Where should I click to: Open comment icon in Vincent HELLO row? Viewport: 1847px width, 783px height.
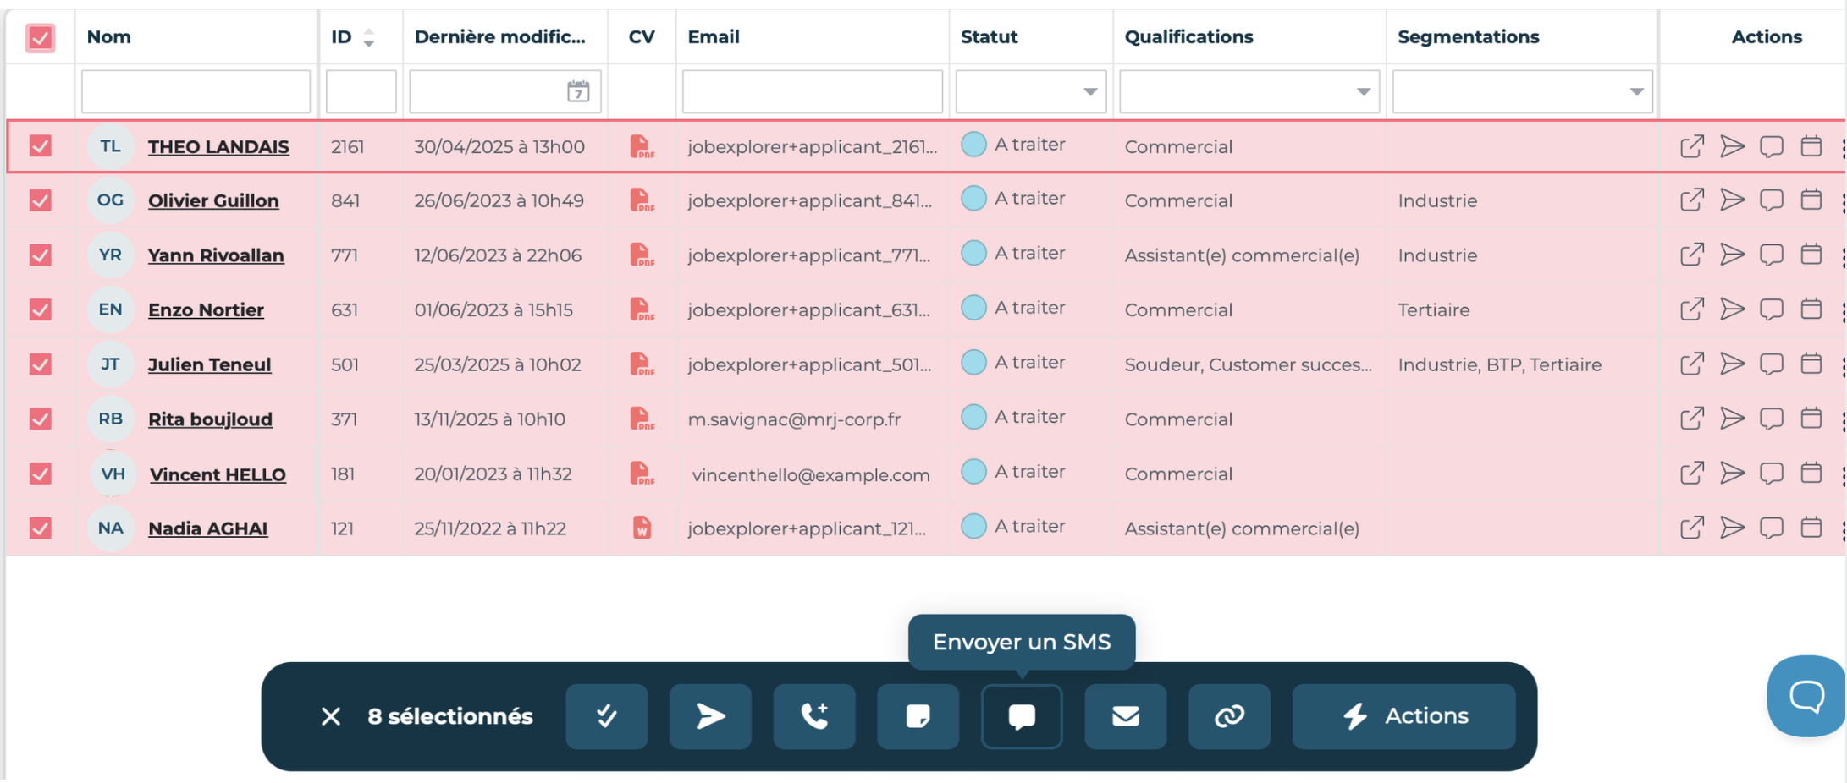1772,474
